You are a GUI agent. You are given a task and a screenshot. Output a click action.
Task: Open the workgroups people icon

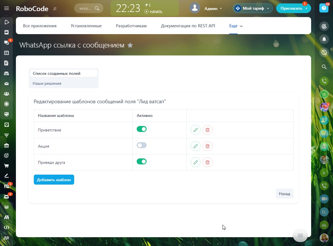point(7,94)
